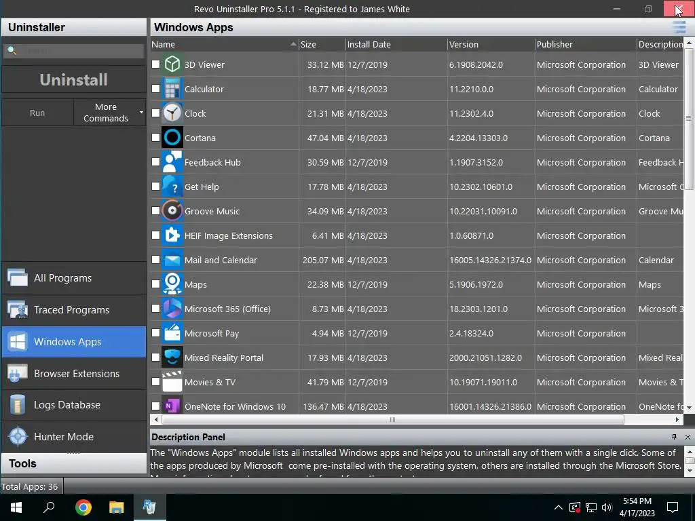Click the OneNote for Windows 10 icon
The width and height of the screenshot is (695, 521).
coord(172,406)
